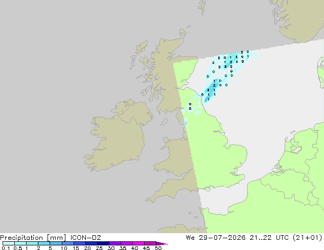Click the ICON-D2 model label

coord(85,238)
